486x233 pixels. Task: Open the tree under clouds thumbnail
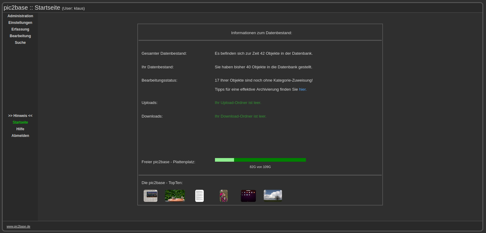coord(273,196)
